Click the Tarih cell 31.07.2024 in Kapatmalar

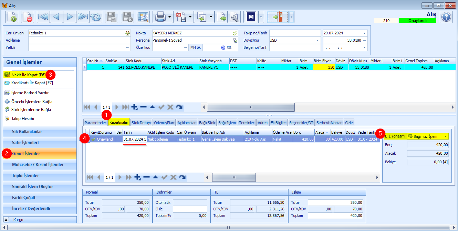click(135, 139)
